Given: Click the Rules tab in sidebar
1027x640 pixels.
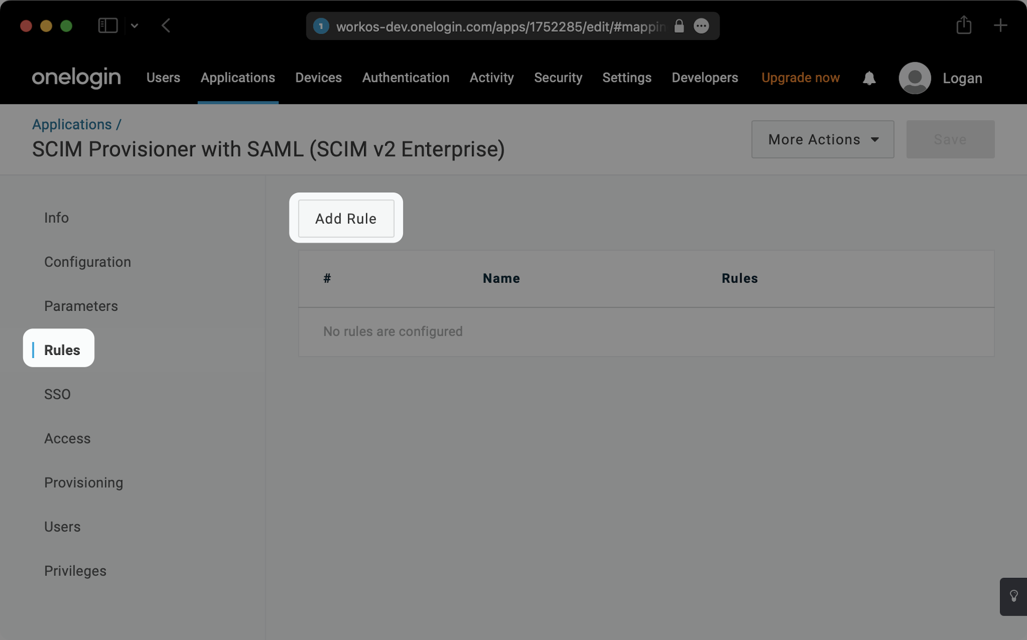Looking at the screenshot, I should [61, 349].
